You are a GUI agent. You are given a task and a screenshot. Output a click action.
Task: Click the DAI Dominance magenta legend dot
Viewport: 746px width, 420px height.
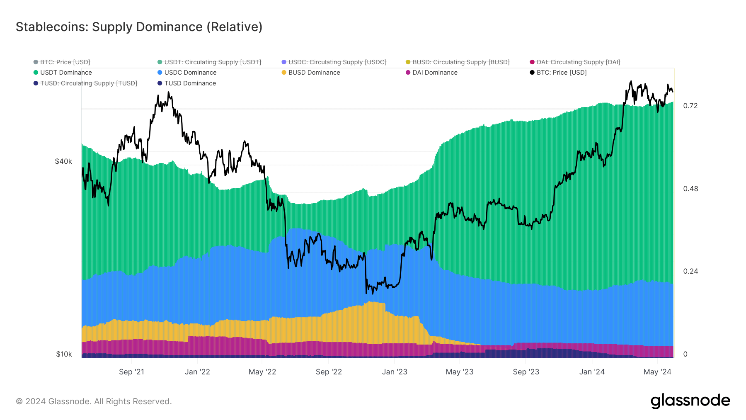click(408, 73)
